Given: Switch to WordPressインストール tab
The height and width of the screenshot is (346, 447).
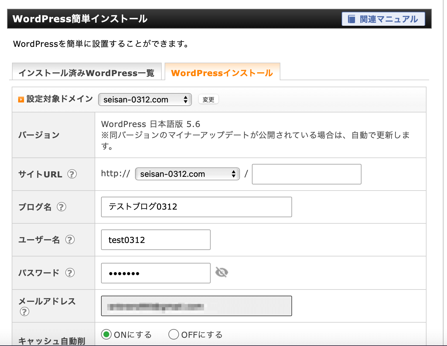Looking at the screenshot, I should pos(222,73).
